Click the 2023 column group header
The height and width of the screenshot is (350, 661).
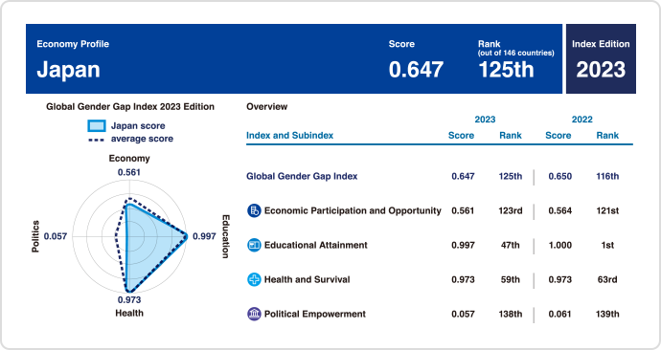[485, 120]
